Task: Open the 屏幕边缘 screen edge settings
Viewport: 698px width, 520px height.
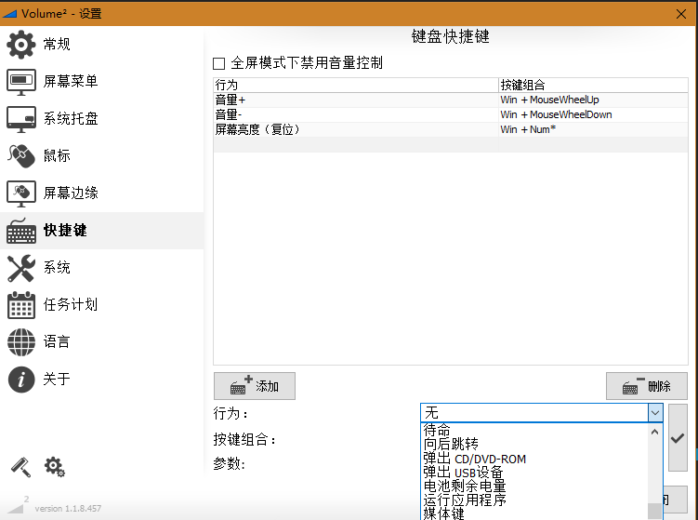Action: (x=70, y=193)
